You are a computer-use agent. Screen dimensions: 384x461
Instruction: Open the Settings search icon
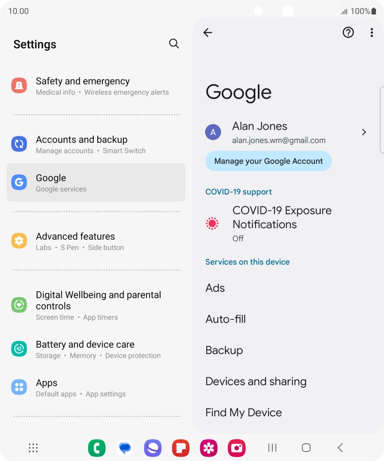[x=174, y=44]
